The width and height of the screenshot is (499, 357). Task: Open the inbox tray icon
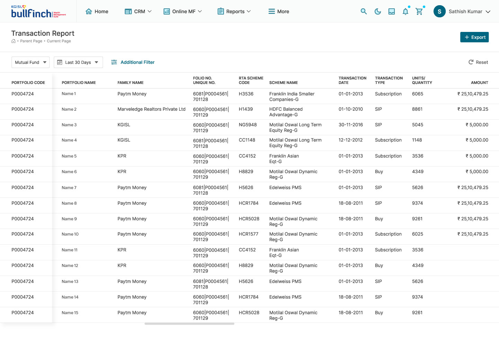tap(392, 11)
